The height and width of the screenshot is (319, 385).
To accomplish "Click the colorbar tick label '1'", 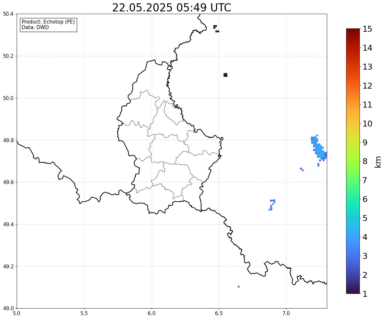I will [x=365, y=294].
